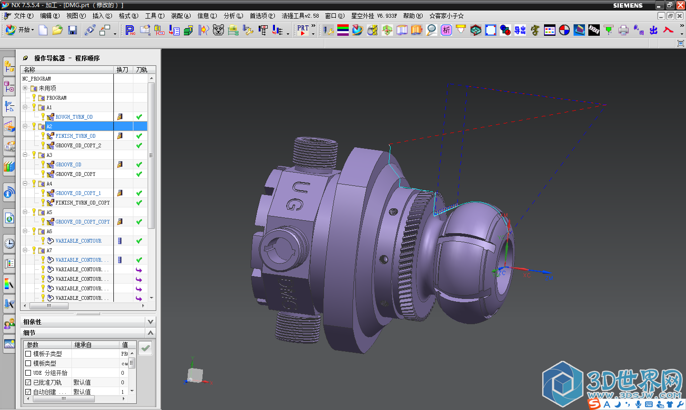This screenshot has width=686, height=410.
Task: Open the 插入 insert menu
Action: [x=102, y=16]
